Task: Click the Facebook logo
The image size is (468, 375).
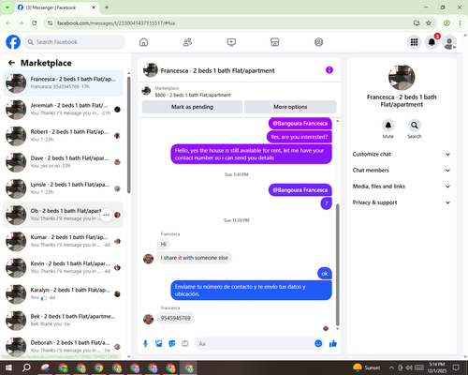Action: [13, 42]
